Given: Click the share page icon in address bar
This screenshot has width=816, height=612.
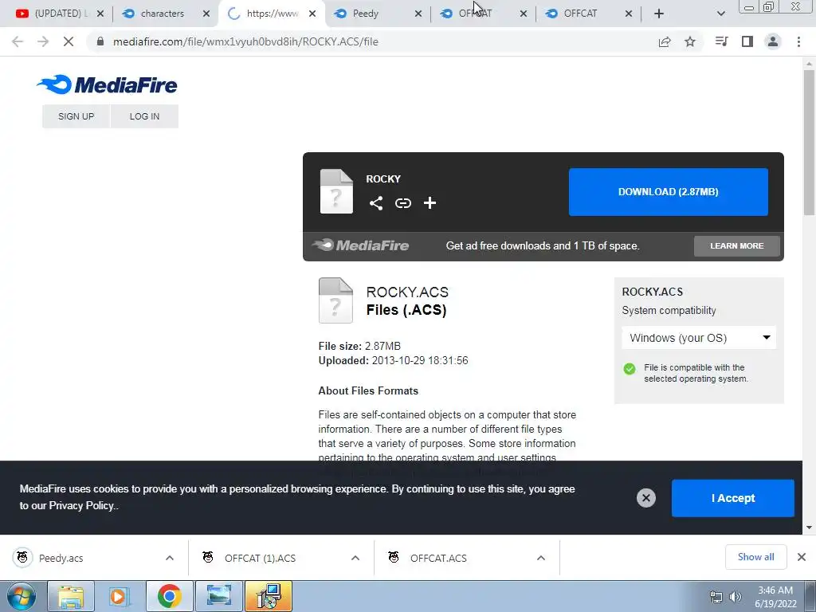Looking at the screenshot, I should click(665, 41).
